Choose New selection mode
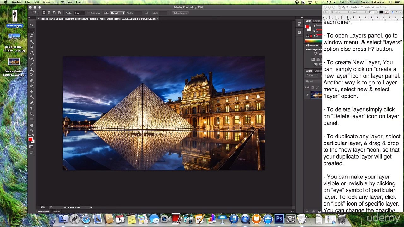The image size is (404, 227). click(x=44, y=13)
